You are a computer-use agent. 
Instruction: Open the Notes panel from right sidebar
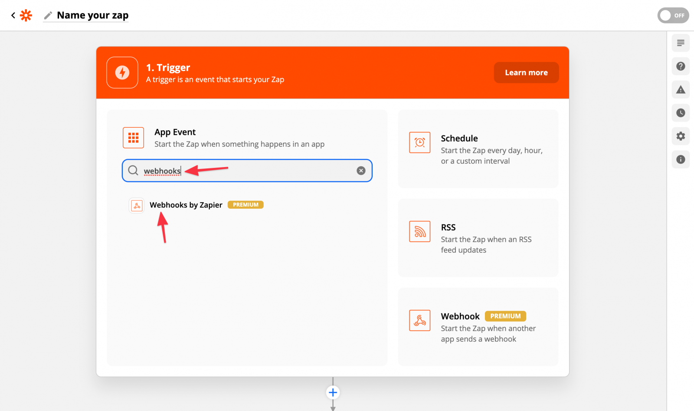(x=681, y=43)
